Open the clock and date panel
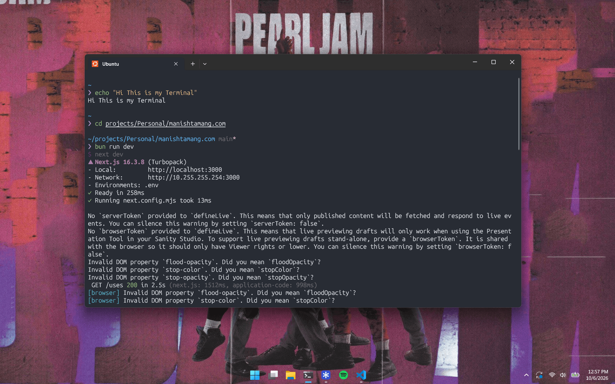The height and width of the screenshot is (384, 615). click(597, 375)
